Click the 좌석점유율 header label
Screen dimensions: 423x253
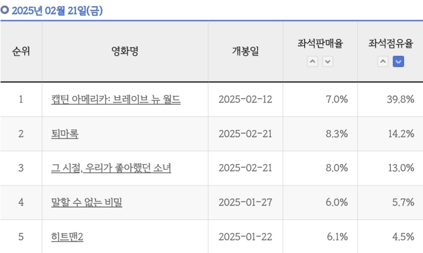click(x=391, y=44)
